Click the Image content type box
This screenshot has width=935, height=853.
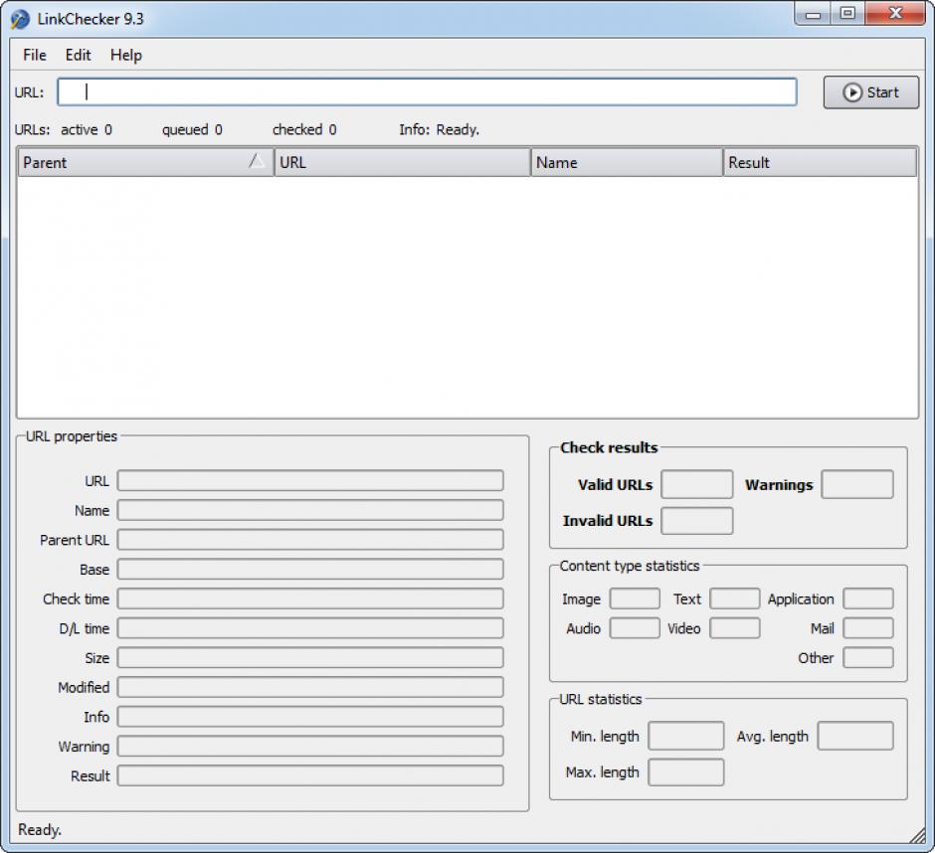tap(635, 598)
